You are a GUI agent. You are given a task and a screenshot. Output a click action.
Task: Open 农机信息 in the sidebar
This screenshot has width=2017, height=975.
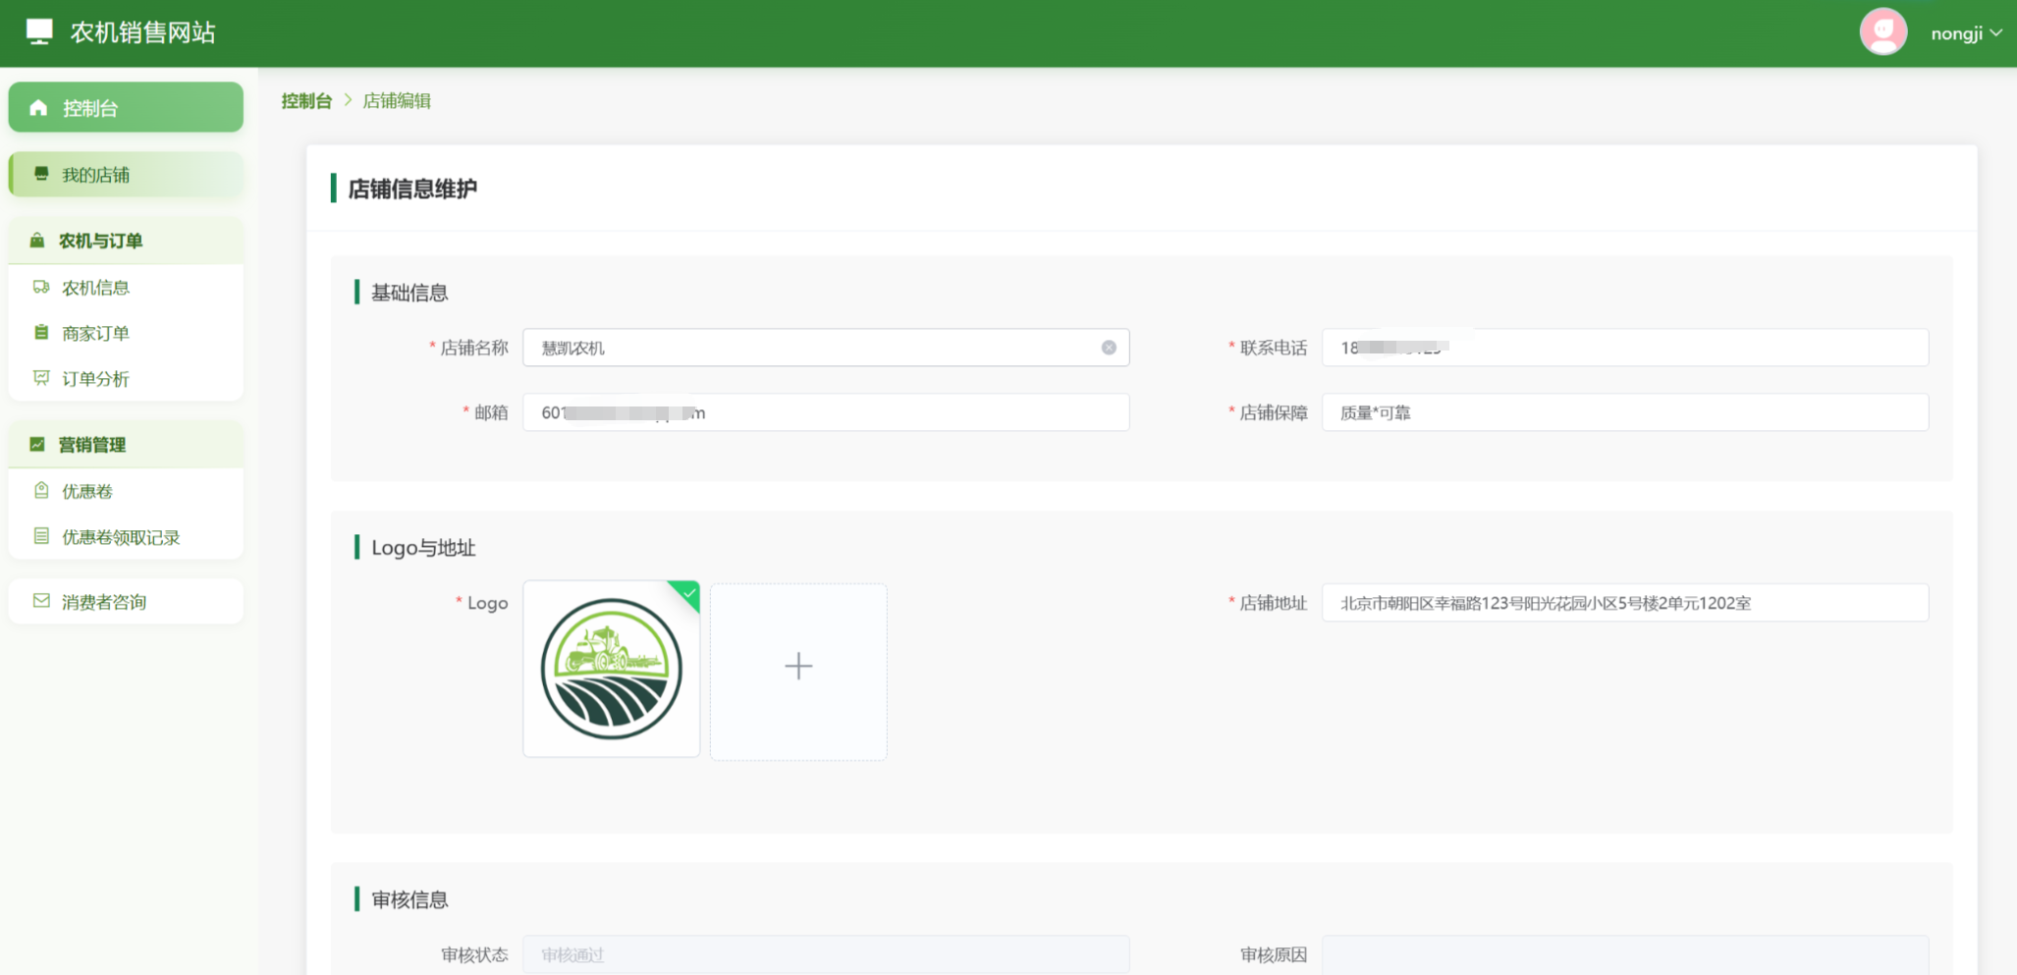[x=126, y=288]
